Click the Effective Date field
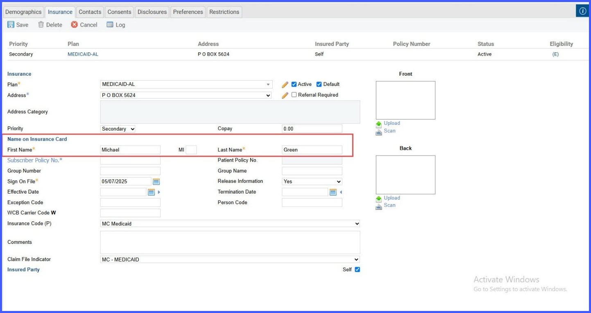Viewport: 591px width, 313px height. click(x=123, y=192)
